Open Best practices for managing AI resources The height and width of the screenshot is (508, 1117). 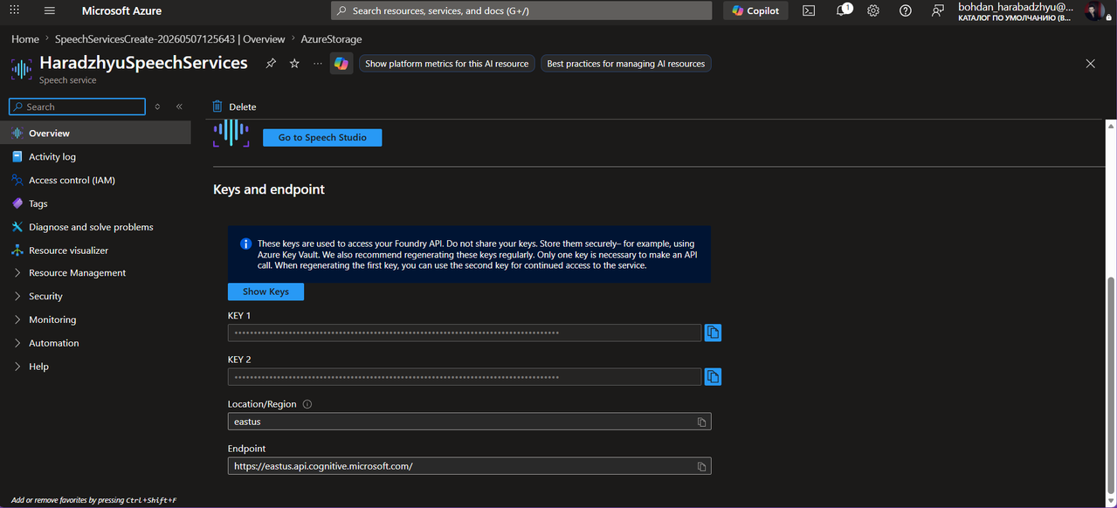coord(625,64)
